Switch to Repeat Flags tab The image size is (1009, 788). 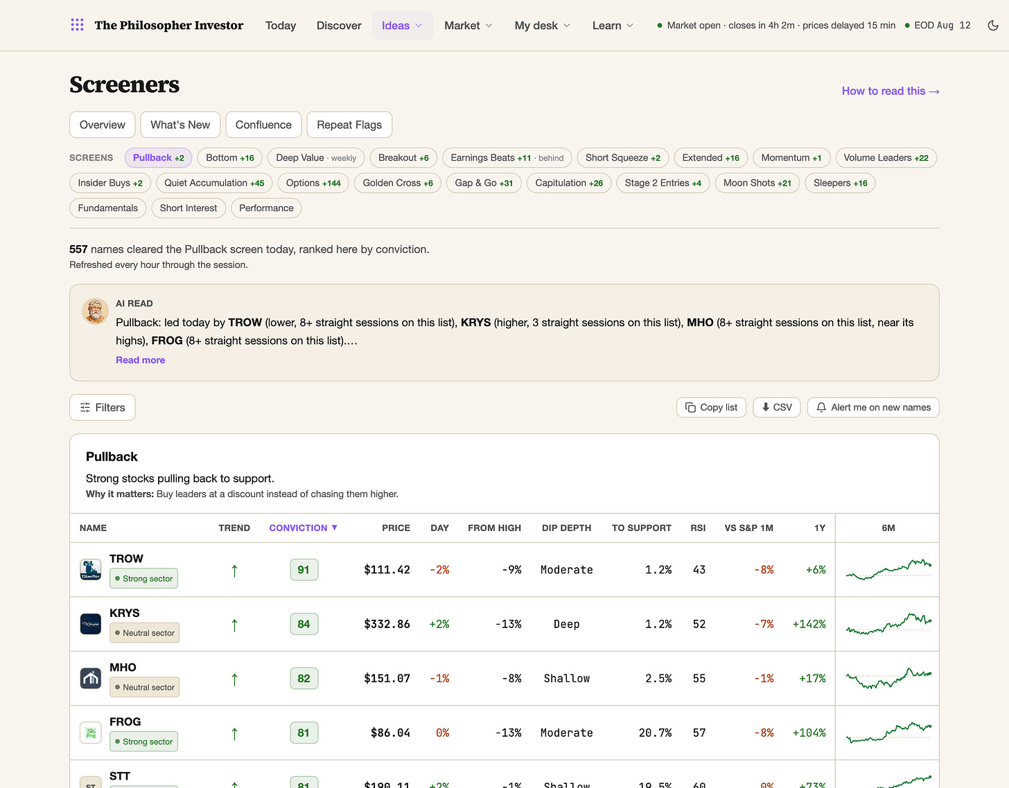pyautogui.click(x=349, y=125)
